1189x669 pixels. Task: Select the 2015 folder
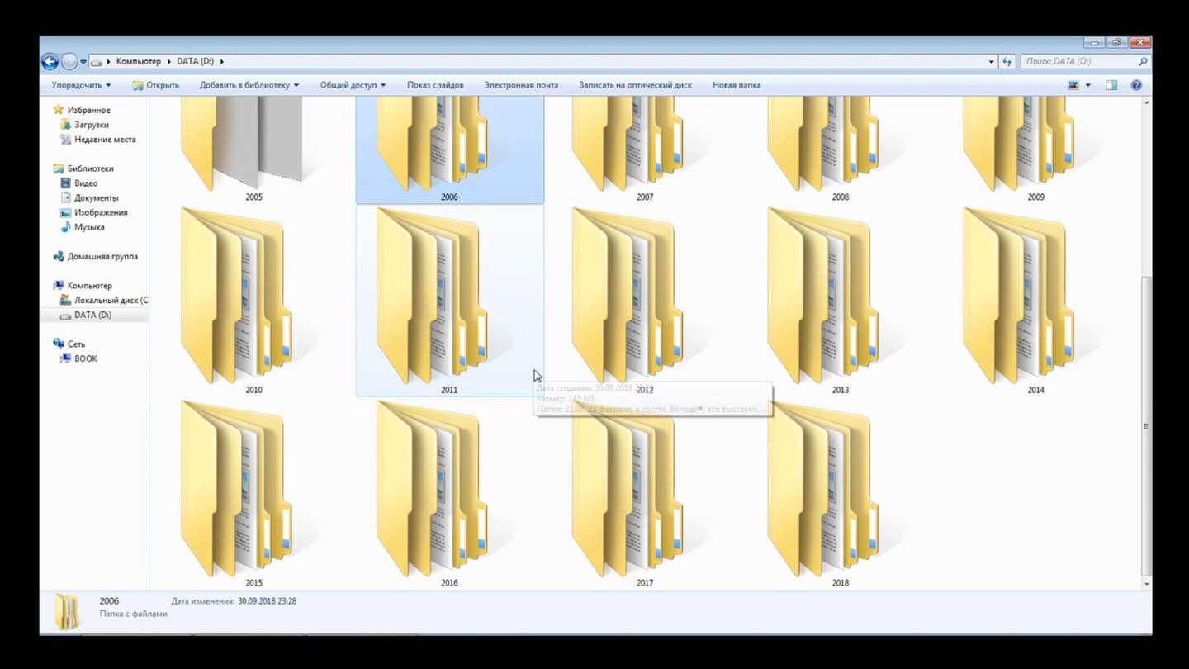[253, 494]
